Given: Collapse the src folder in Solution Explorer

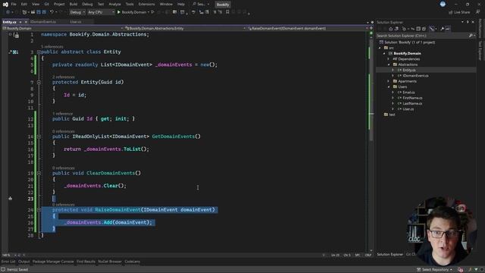Looking at the screenshot, I should point(380,48).
